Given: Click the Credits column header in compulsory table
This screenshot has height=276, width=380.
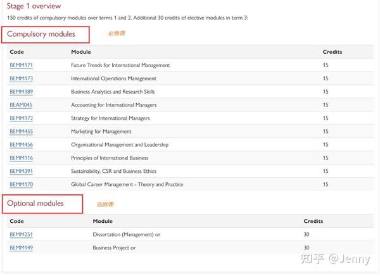Looking at the screenshot, I should click(x=332, y=52).
